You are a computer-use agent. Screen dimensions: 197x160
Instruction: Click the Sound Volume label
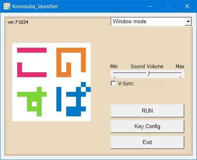(x=147, y=67)
